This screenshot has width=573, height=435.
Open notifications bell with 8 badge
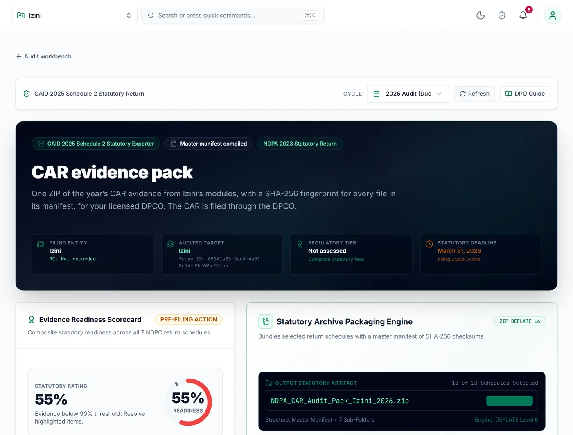click(523, 16)
